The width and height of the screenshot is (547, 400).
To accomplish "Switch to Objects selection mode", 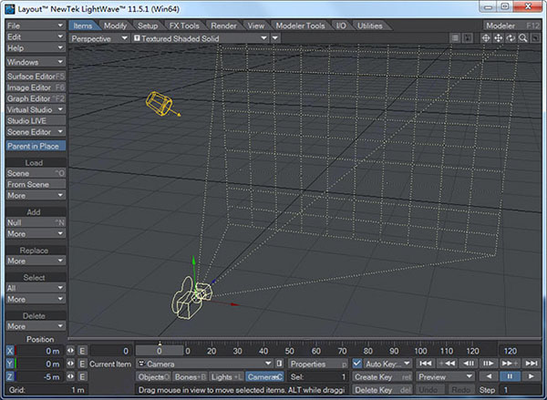I will 153,377.
